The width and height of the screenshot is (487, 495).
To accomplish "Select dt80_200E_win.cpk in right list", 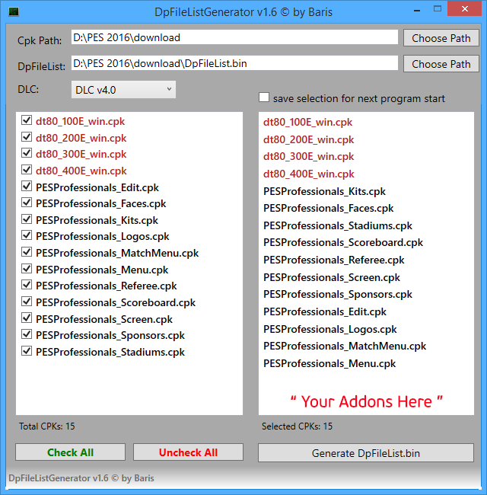I will [x=309, y=139].
